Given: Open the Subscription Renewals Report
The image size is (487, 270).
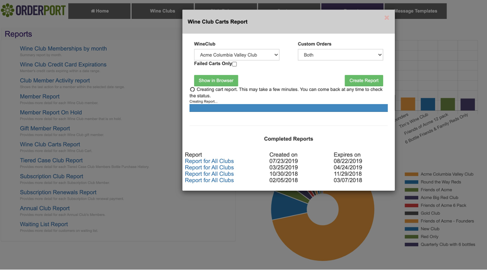Looking at the screenshot, I should point(58,192).
